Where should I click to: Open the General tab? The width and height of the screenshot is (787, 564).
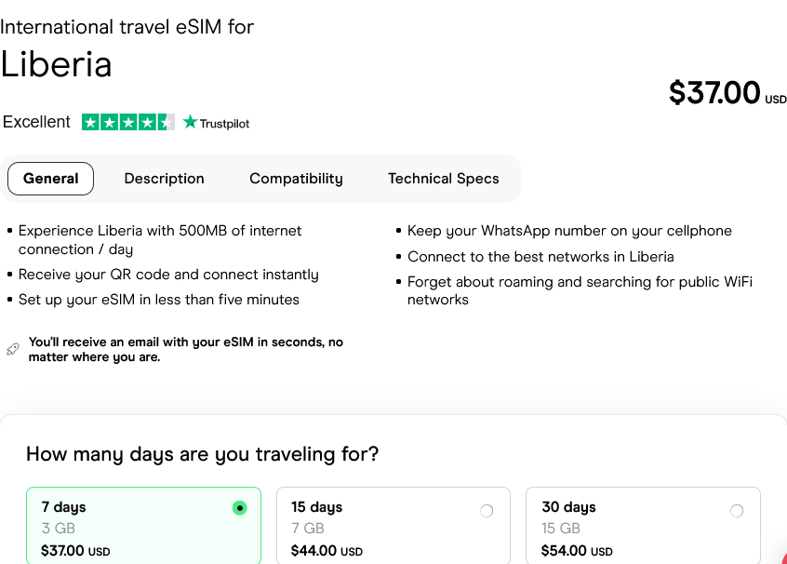[50, 179]
